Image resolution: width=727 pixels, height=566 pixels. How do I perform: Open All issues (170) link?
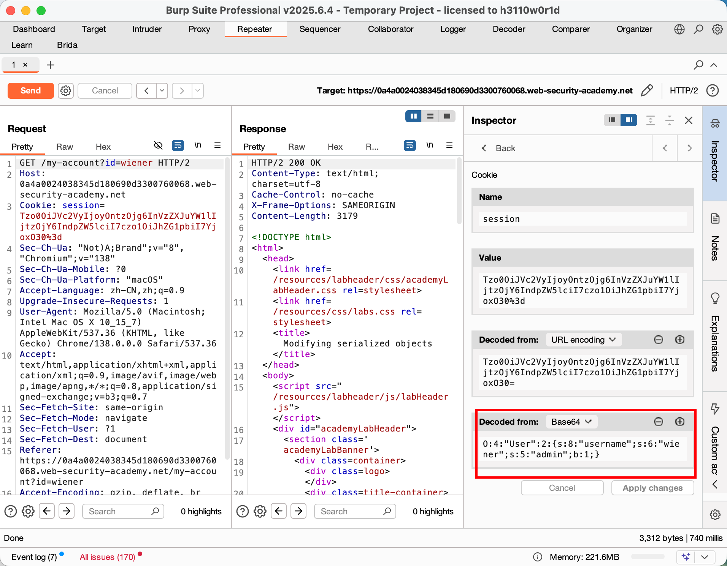pyautogui.click(x=108, y=557)
